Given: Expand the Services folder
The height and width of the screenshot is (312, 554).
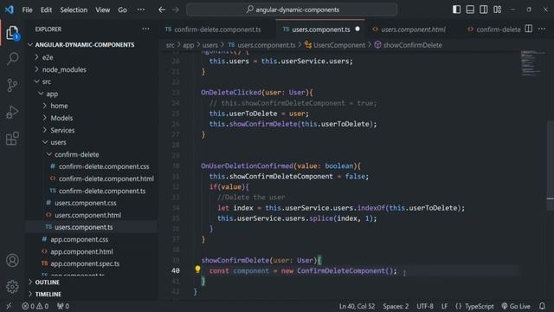Looking at the screenshot, I should [62, 131].
